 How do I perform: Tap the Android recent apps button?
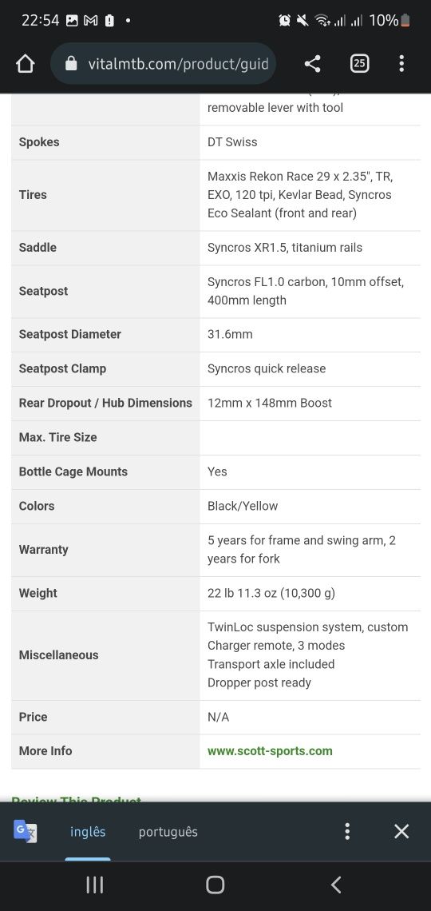pyautogui.click(x=94, y=885)
